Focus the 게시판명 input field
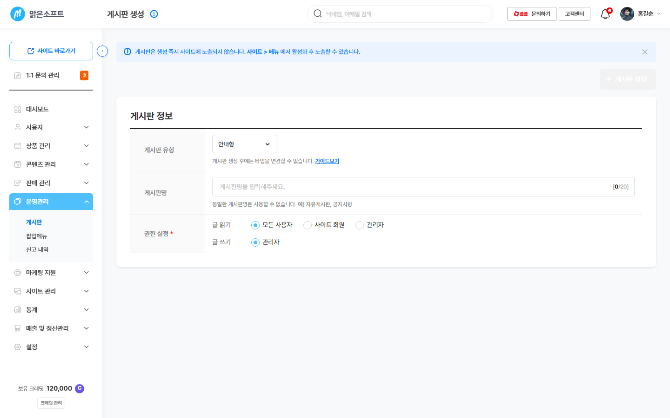Screen dimensions: 670x418 coord(423,187)
